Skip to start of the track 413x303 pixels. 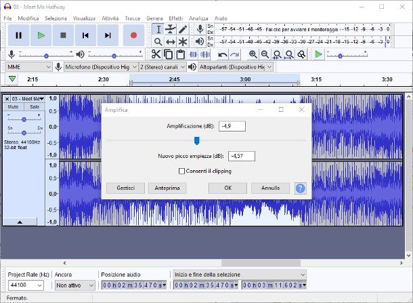coord(85,35)
